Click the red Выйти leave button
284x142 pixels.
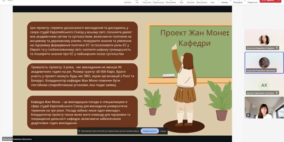pos(268,1)
